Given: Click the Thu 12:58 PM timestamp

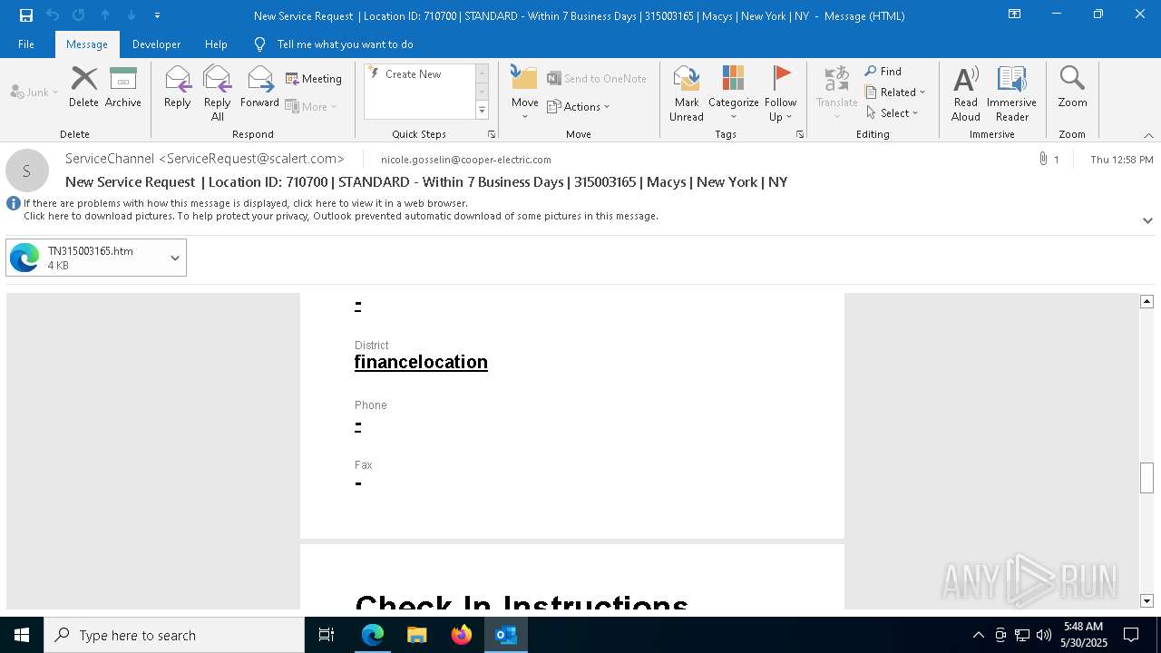Looking at the screenshot, I should pyautogui.click(x=1122, y=160).
